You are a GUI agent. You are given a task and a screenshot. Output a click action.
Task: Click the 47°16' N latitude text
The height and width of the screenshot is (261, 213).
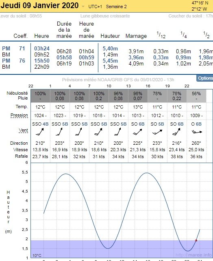[200, 3]
